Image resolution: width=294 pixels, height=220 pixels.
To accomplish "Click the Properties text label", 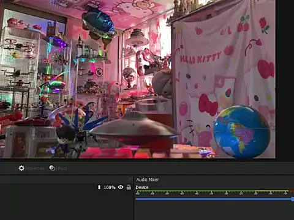I will tap(34, 169).
